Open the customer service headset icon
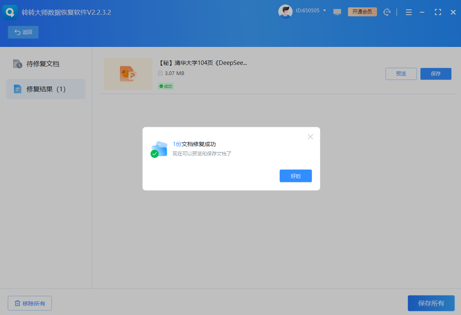Viewport: 461px width, 315px height. point(387,12)
